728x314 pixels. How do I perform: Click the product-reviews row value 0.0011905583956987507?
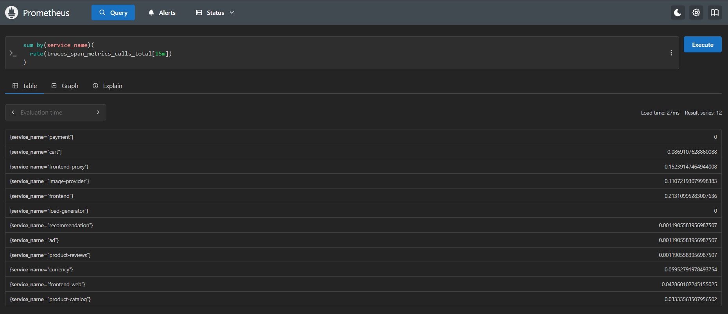coord(688,255)
